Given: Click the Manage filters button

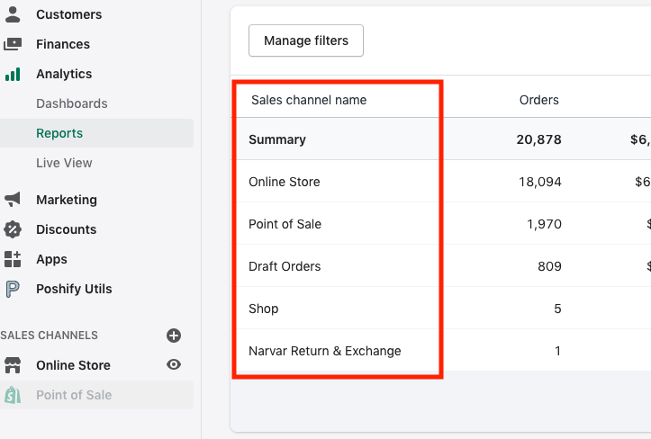Looking at the screenshot, I should click(306, 40).
